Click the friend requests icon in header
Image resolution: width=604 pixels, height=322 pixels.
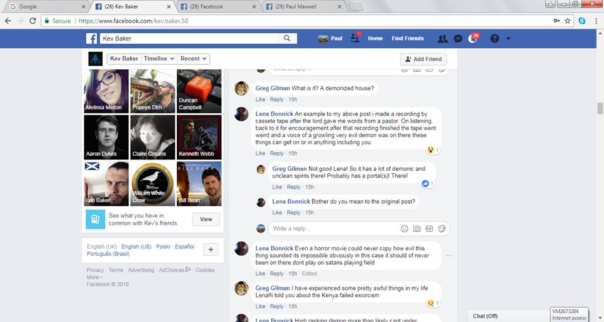443,38
